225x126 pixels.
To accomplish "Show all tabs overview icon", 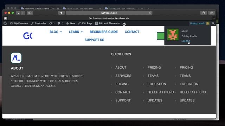I will tap(212, 13).
